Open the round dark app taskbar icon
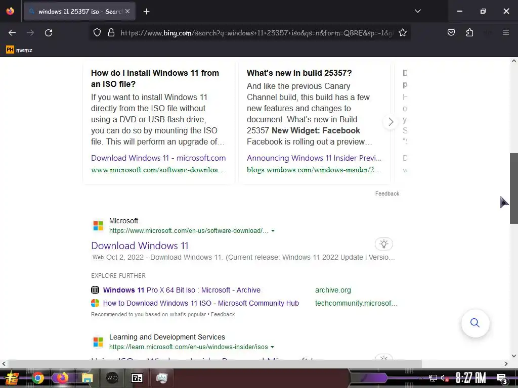518x388 pixels. [112, 378]
